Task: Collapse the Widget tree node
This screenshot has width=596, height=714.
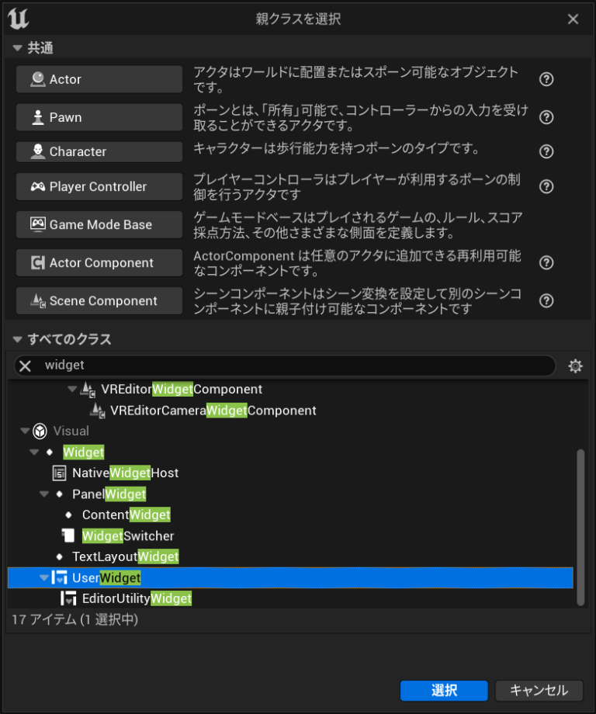Action: pyautogui.click(x=35, y=452)
